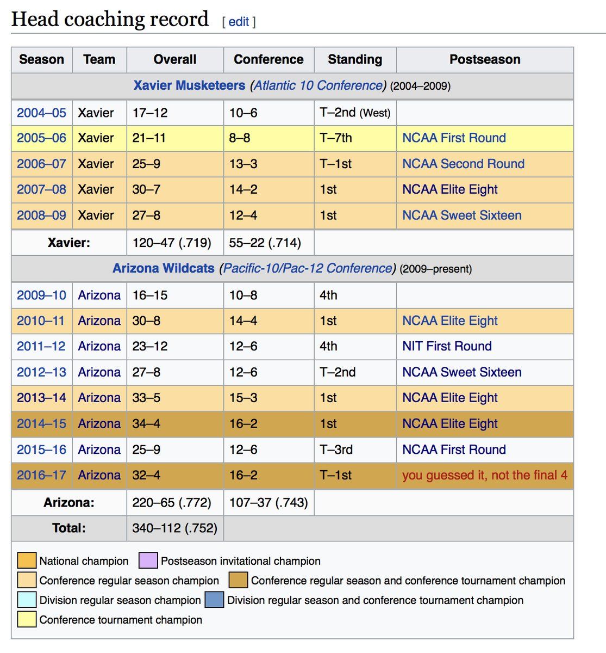The height and width of the screenshot is (653, 606).
Task: Click the Arizona team link in 2015–16 row
Action: [x=99, y=449]
